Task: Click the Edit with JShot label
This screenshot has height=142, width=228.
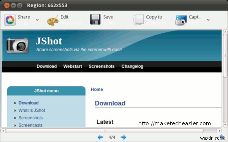Action: tap(71, 20)
